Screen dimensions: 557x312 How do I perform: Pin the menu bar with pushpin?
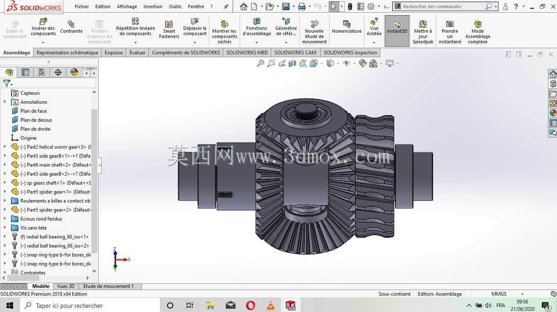(x=226, y=7)
